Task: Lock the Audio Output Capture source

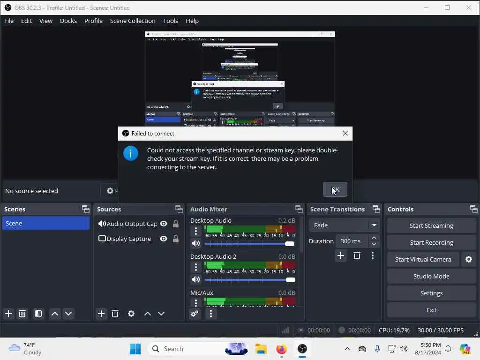Action: pos(176,224)
